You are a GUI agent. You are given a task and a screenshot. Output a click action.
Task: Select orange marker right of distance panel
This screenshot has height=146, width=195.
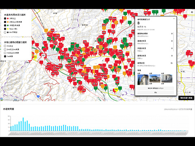(37, 52)
